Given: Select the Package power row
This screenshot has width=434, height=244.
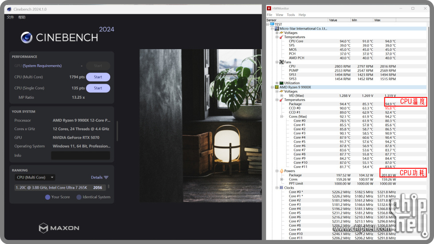Looking at the screenshot, I should point(342,175).
